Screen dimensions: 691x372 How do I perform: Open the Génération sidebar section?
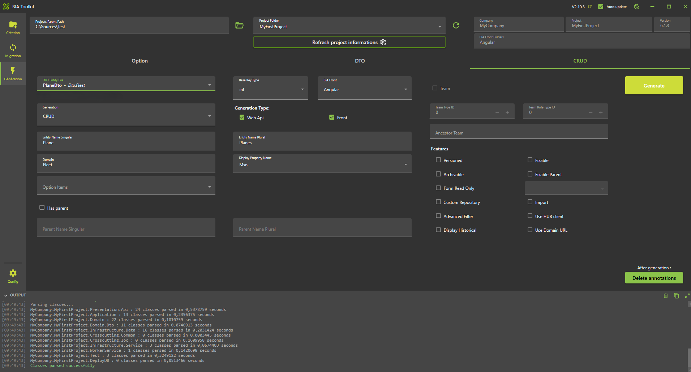point(13,74)
